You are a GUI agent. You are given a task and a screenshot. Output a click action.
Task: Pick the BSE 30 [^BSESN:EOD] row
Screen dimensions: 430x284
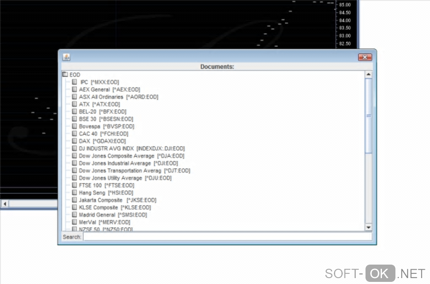coord(106,119)
